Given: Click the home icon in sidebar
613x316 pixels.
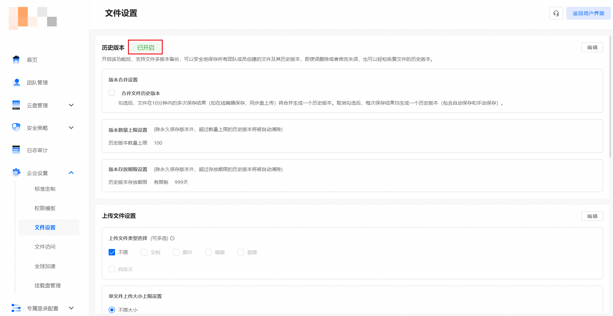Looking at the screenshot, I should 16,60.
